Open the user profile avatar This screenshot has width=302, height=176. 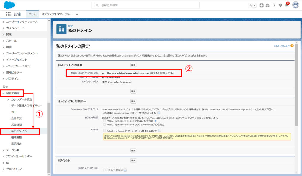(296, 5)
